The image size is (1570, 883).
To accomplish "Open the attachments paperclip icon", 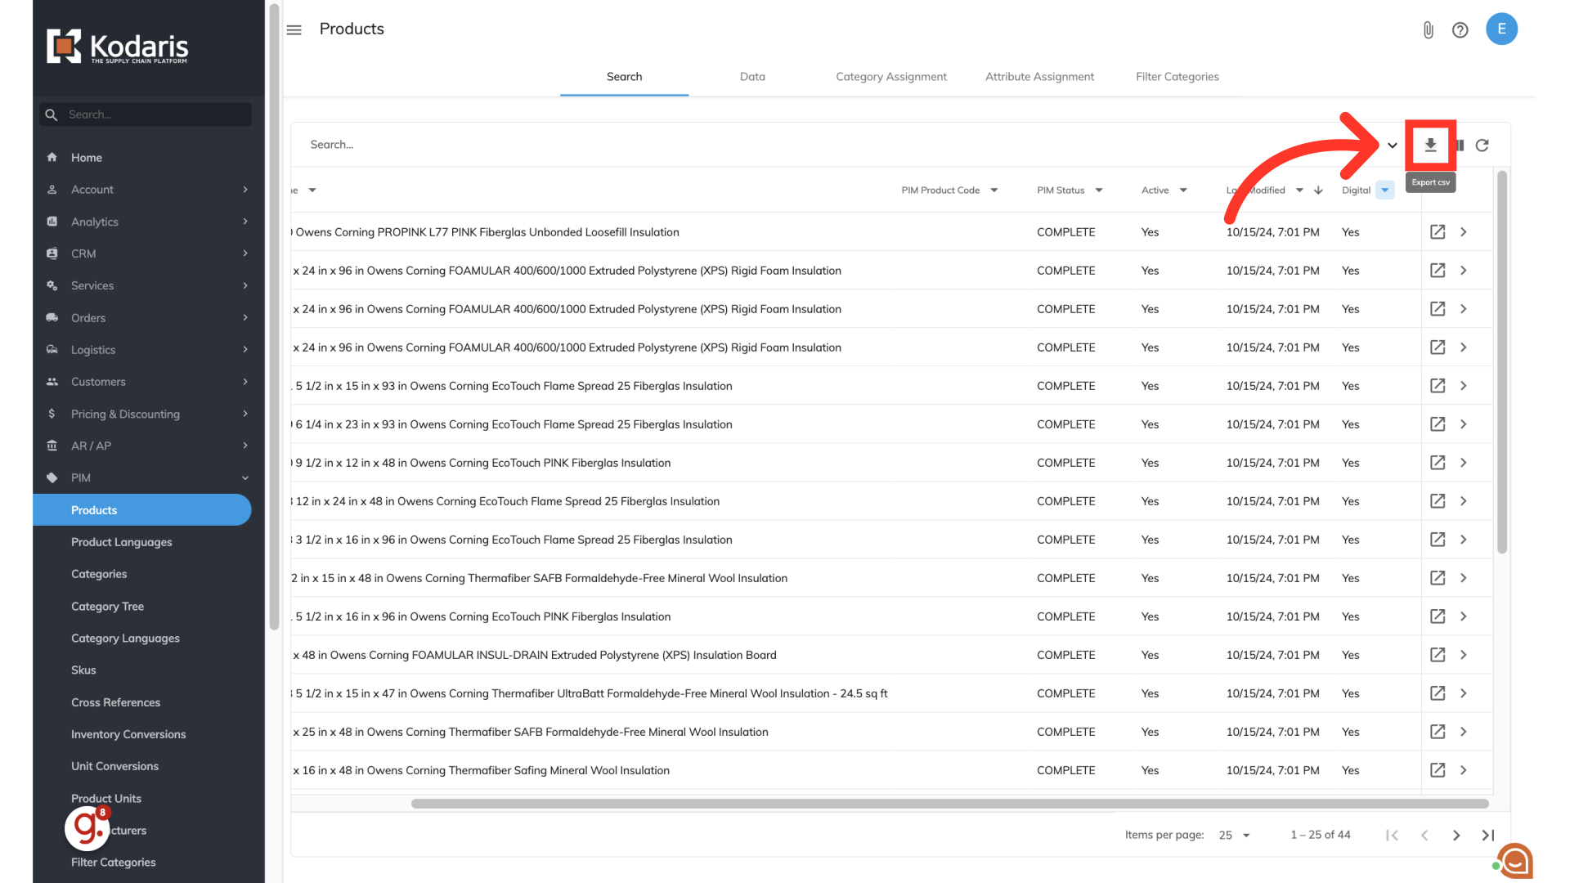I will 1428,30.
